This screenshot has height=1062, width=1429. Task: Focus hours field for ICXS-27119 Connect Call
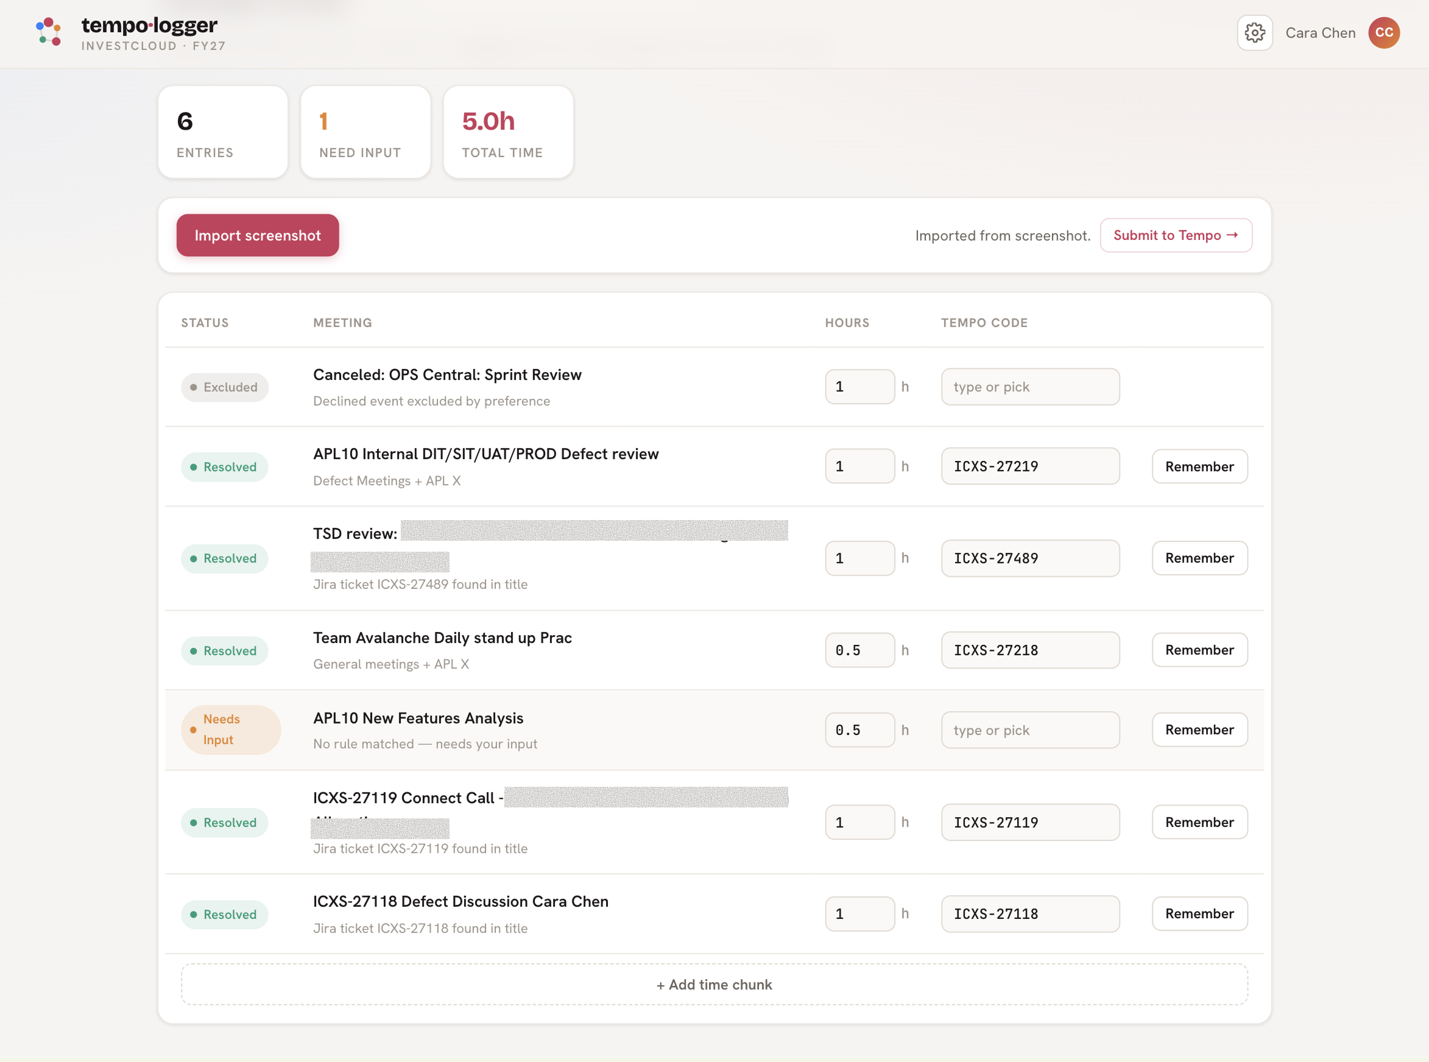859,822
